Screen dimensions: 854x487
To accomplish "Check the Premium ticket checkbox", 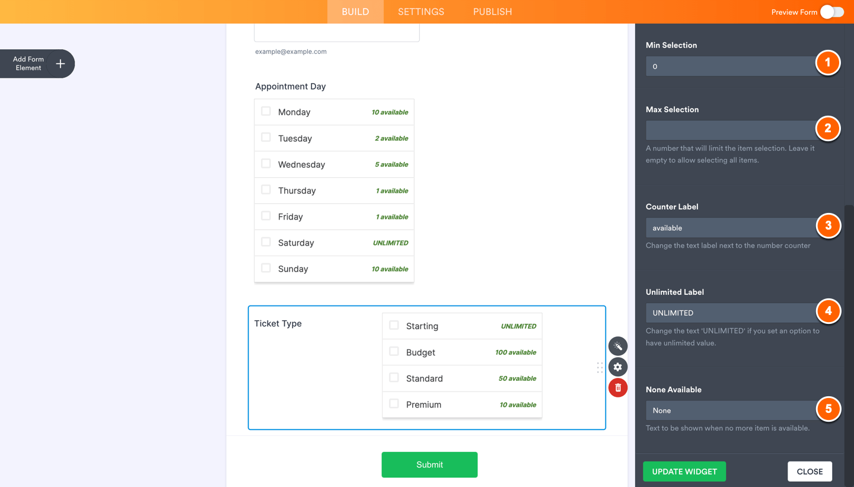I will pyautogui.click(x=394, y=404).
